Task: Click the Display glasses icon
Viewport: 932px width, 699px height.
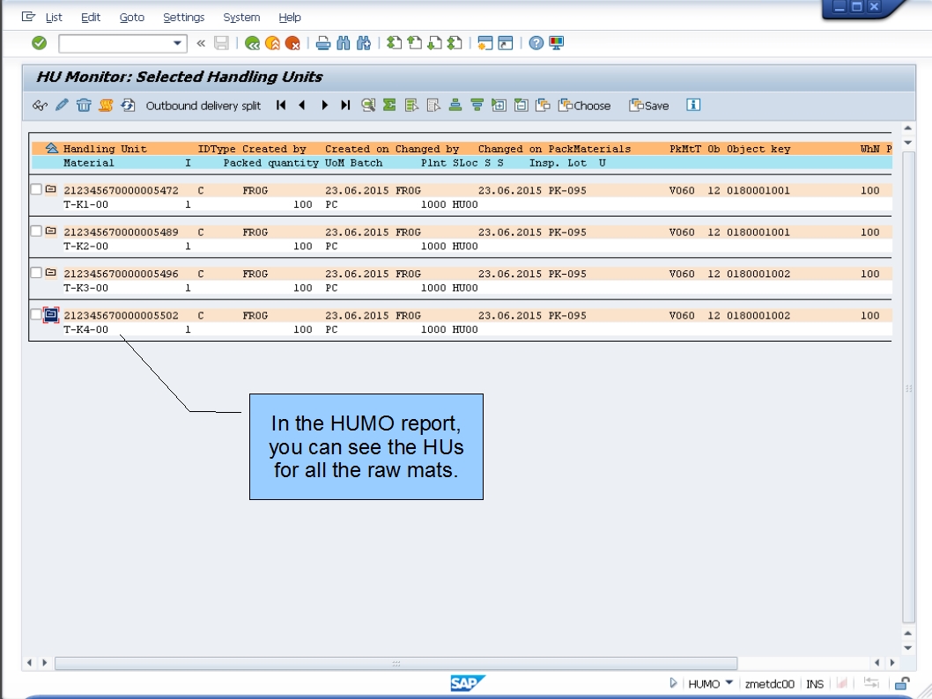Action: coord(40,105)
